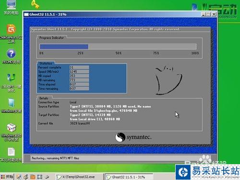Open the 开始 Start menu button
This screenshot has width=240, height=180.
pyautogui.click(x=7, y=177)
